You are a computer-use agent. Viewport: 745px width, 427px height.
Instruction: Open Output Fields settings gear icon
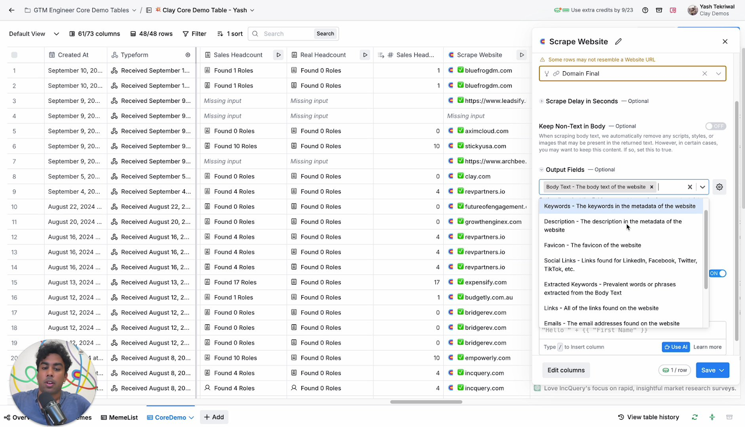719,187
